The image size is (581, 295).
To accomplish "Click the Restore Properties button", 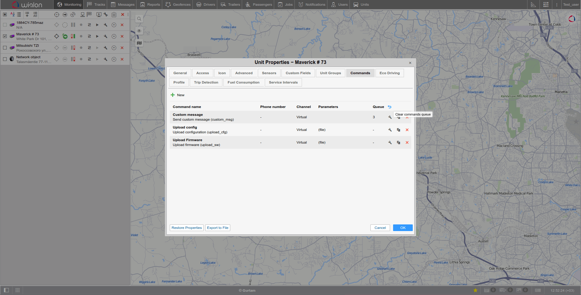I will tap(186, 228).
